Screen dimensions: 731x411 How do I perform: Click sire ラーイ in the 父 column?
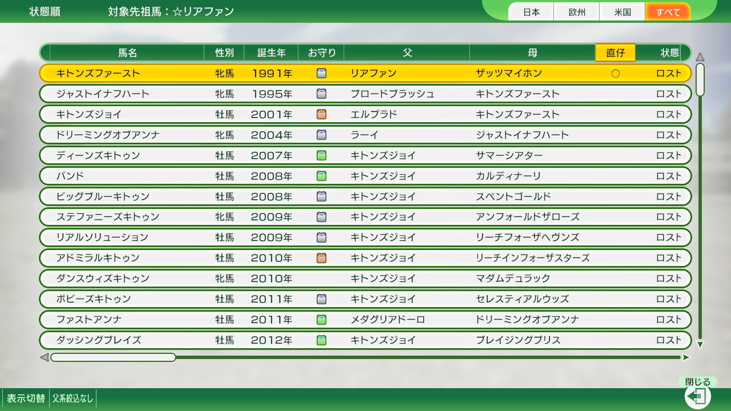364,135
